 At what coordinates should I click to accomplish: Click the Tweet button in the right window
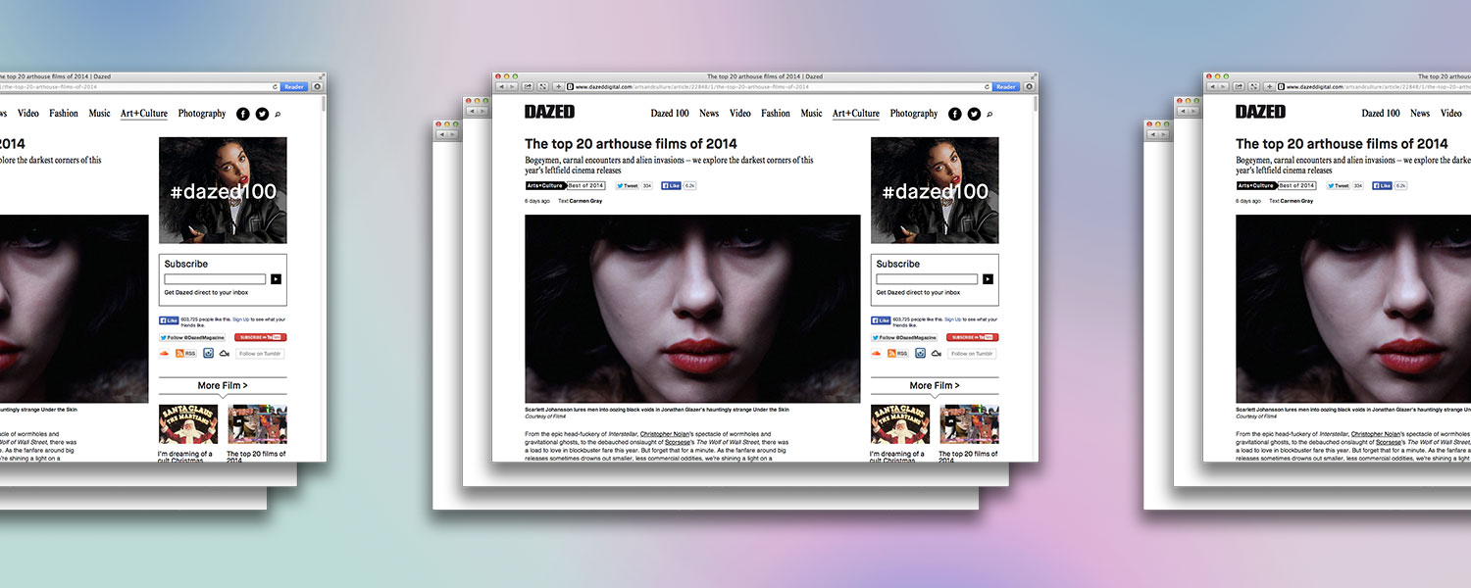[x=1338, y=185]
